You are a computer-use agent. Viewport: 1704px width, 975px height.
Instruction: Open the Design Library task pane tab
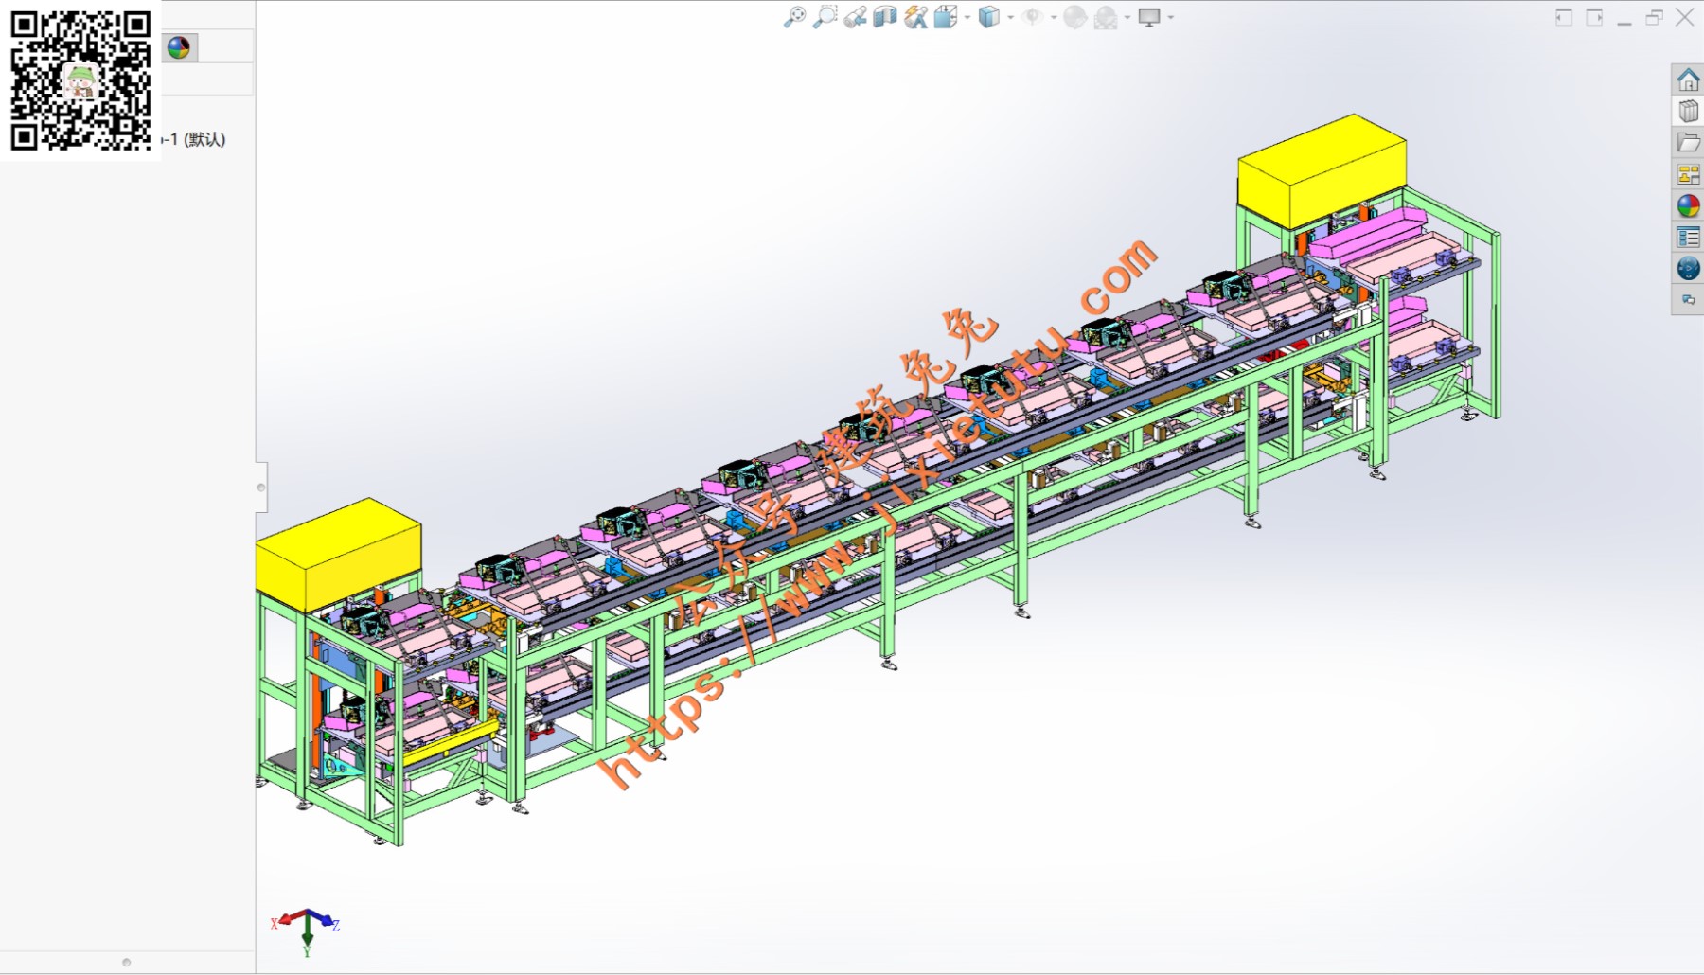coord(1688,112)
